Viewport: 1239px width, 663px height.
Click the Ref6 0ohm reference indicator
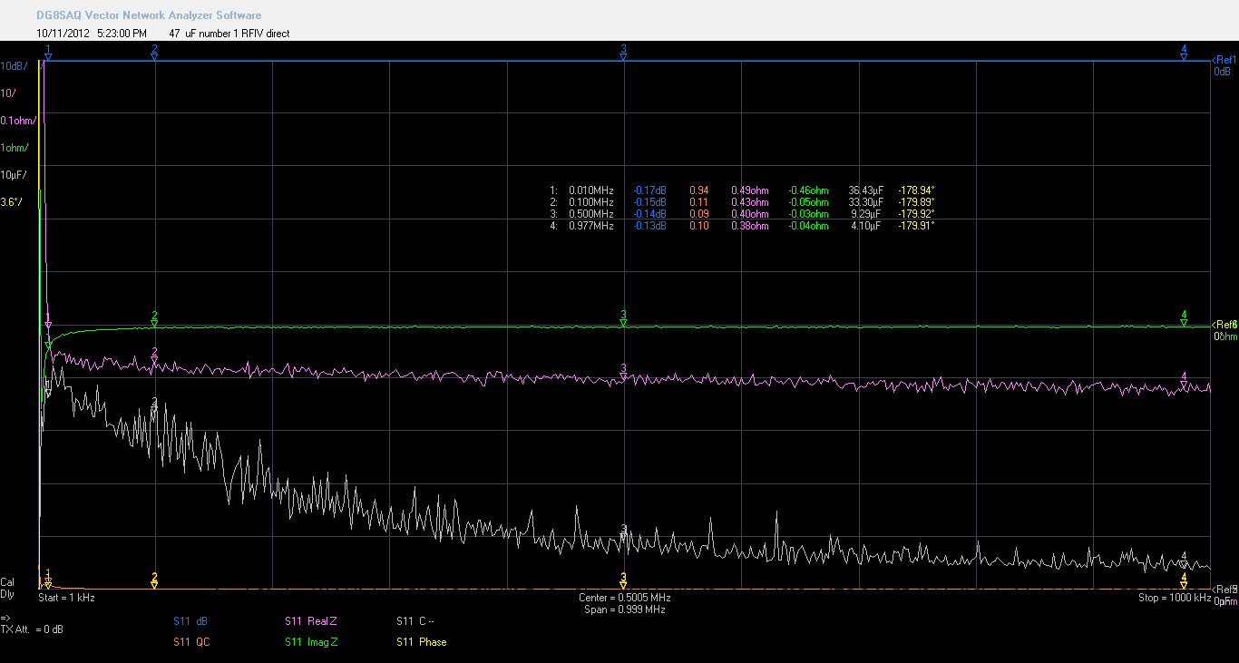[x=1224, y=330]
